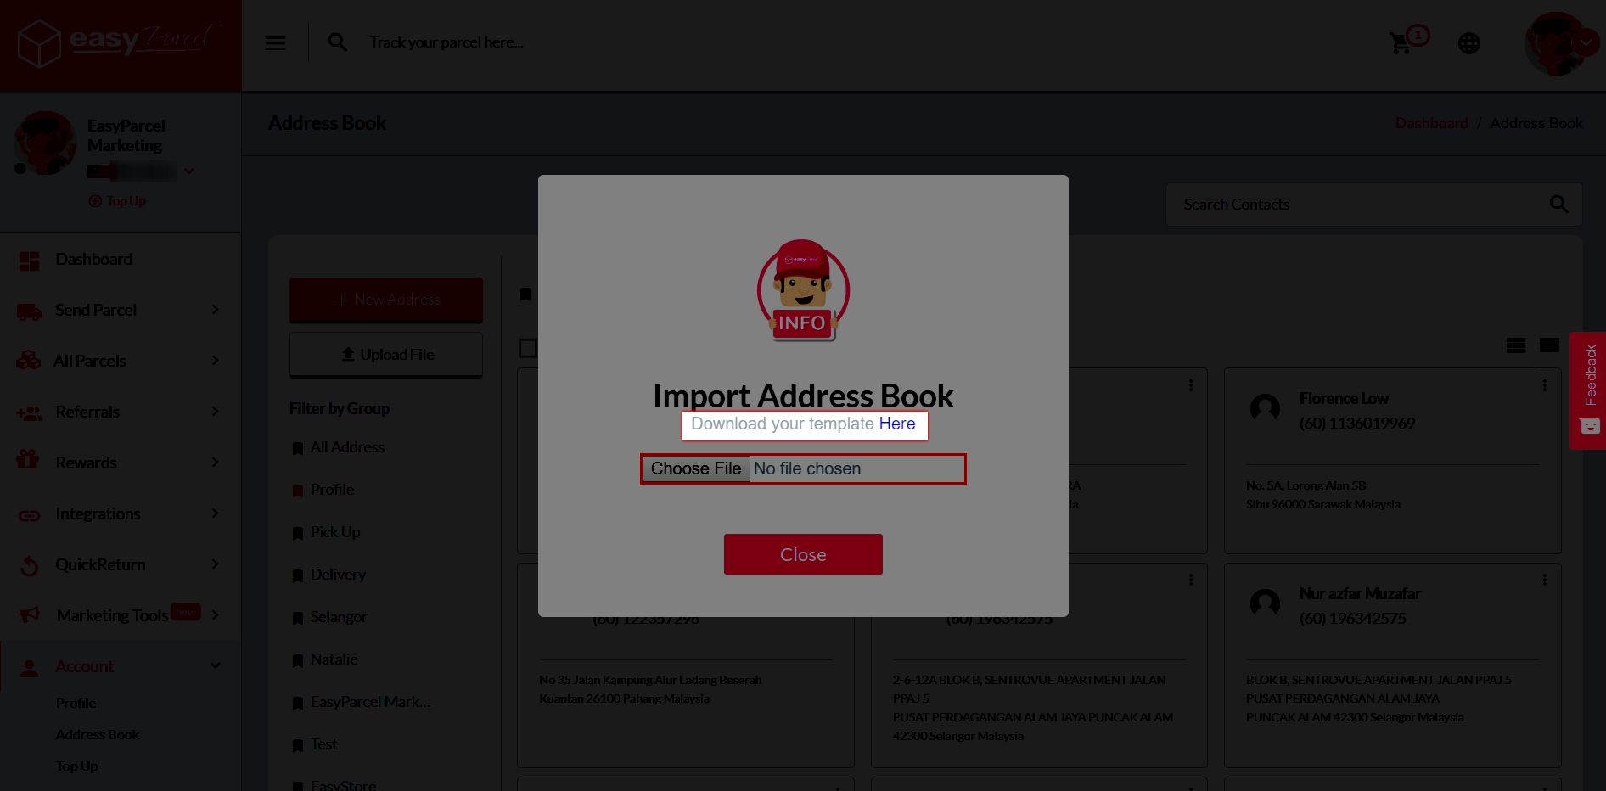Focus the Track your parcel field
The image size is (1606, 791).
(446, 42)
